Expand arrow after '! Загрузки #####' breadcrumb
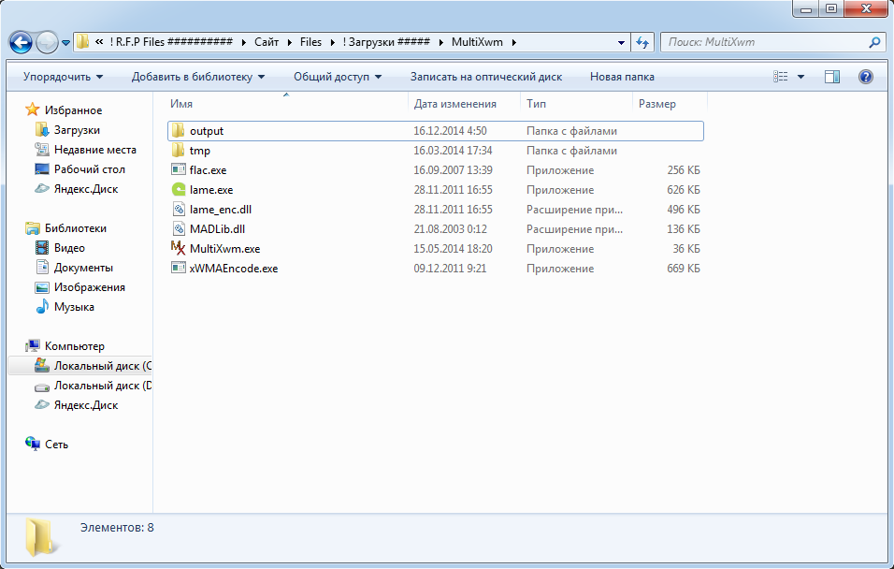Viewport: 894px width, 569px height. pyautogui.click(x=440, y=42)
